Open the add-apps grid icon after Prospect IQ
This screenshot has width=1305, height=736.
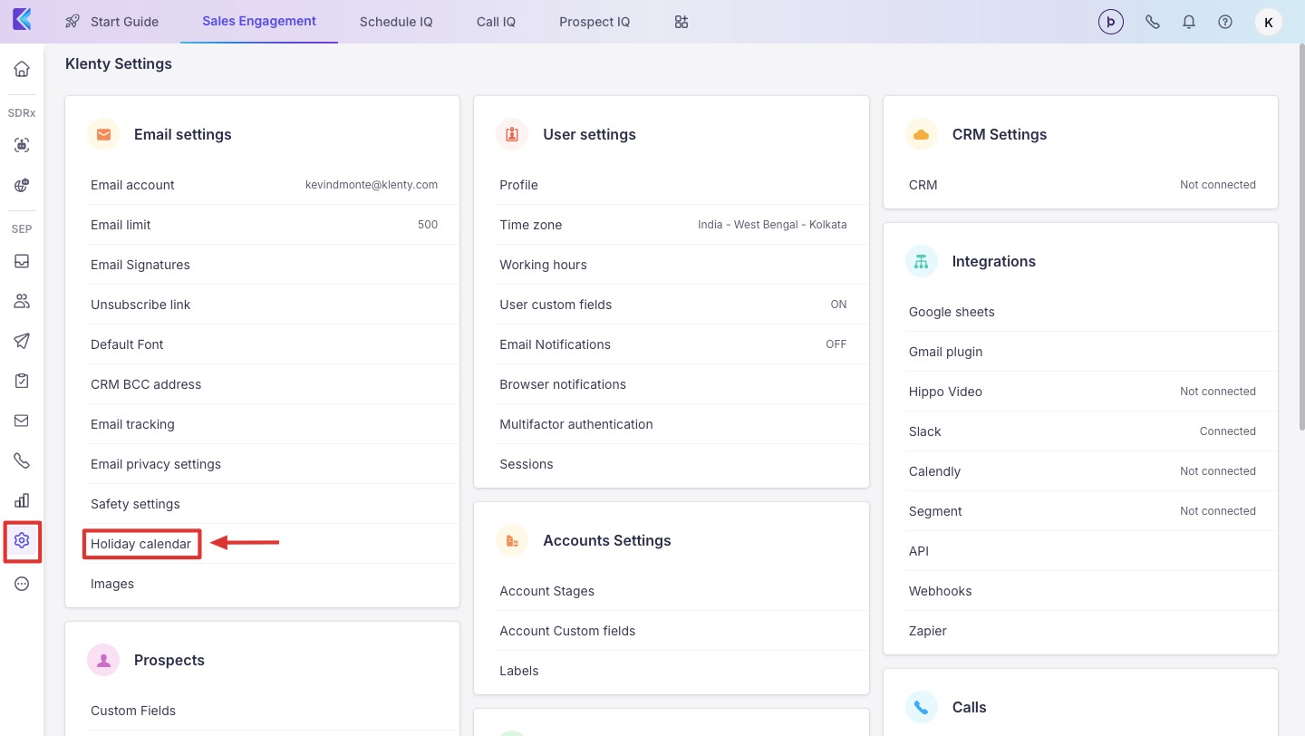(x=681, y=22)
